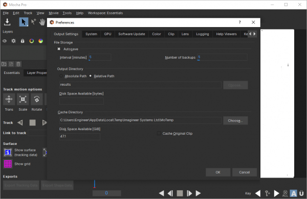
Task: Click the duplicate layer icon
Action: coord(11,64)
